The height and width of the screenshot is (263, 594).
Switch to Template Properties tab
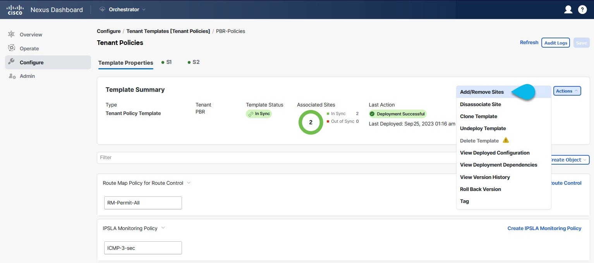click(126, 63)
